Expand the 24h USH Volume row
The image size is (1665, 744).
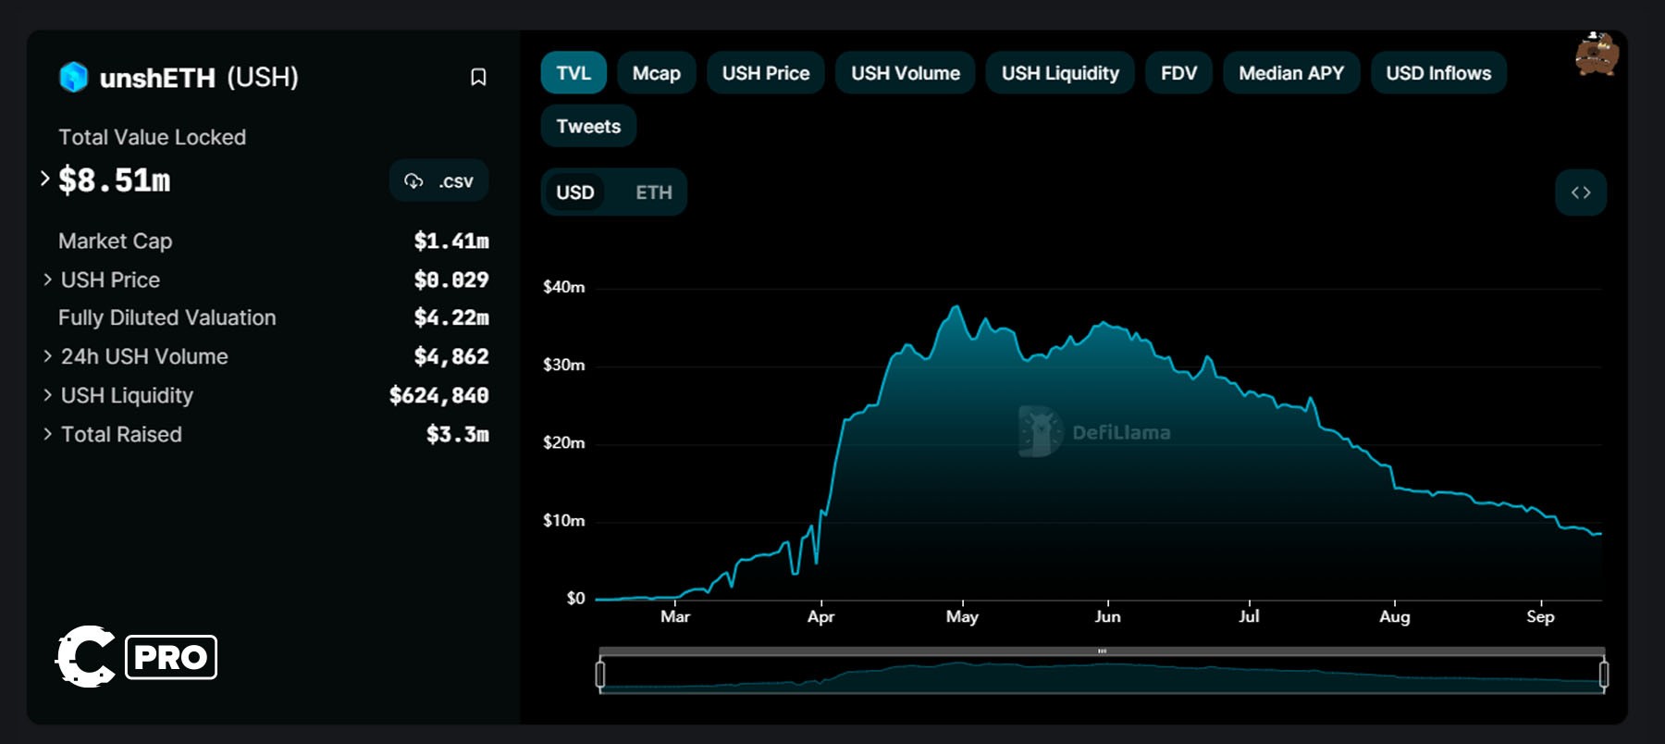coord(48,356)
